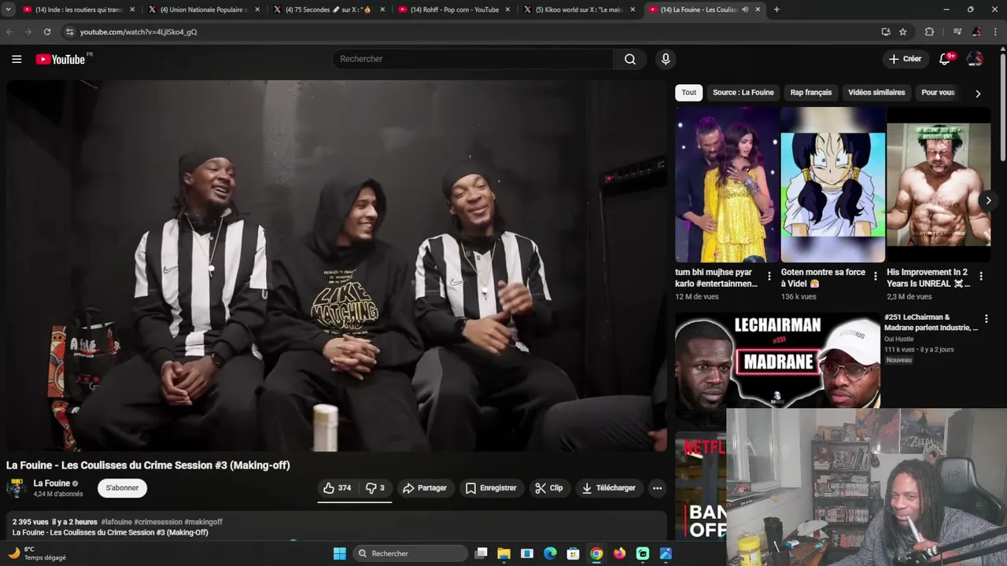Reload the page in browser toolbar

[47, 31]
